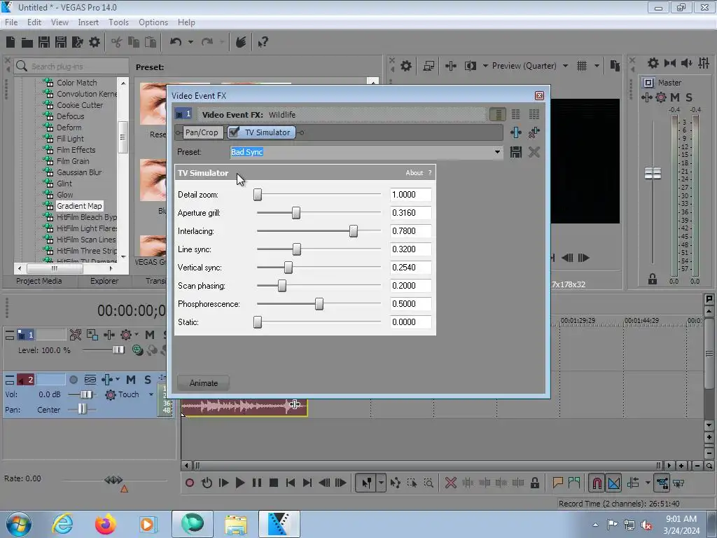The height and width of the screenshot is (538, 717).
Task: Click the Phosphorescence slider handle
Action: [x=319, y=304]
